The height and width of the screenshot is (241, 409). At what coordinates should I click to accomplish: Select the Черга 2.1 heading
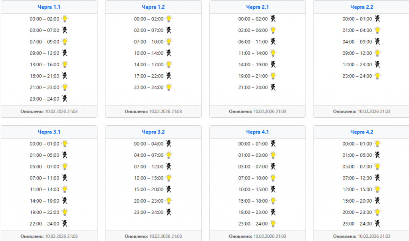[x=257, y=7]
